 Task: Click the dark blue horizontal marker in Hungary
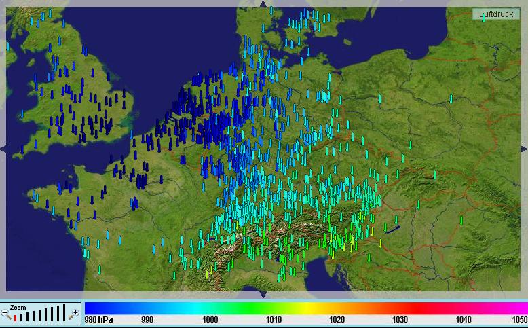(x=392, y=228)
